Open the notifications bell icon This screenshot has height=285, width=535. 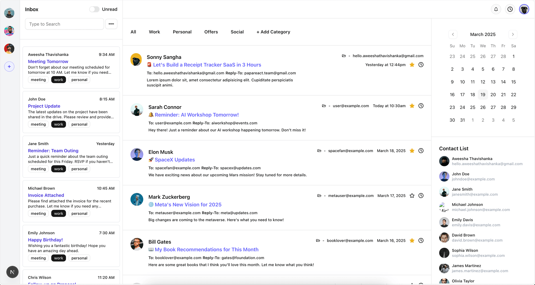(496, 9)
